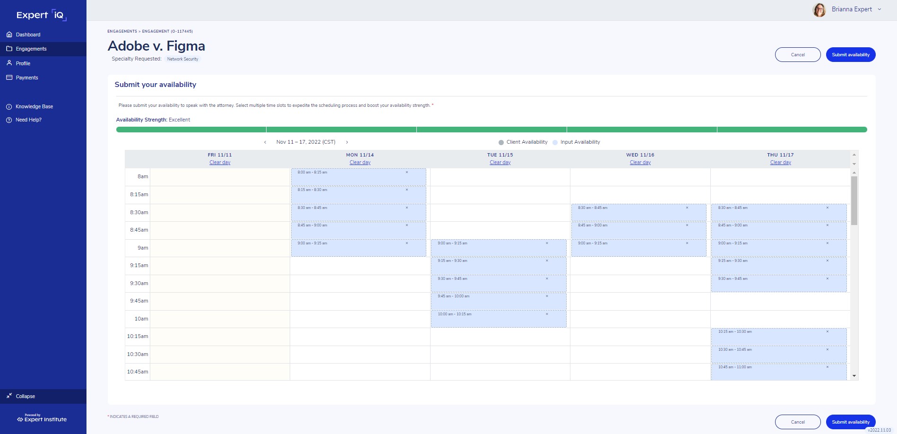Click the Availability Strength green progress bar
The height and width of the screenshot is (434, 897).
point(491,130)
